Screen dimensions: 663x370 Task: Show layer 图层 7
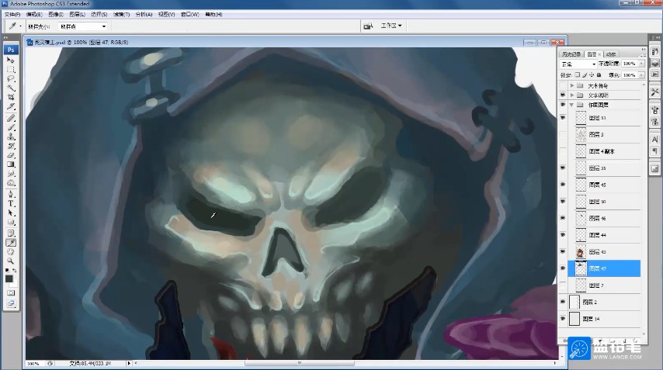pos(562,285)
